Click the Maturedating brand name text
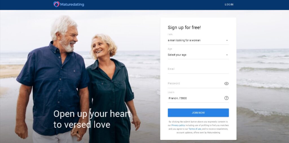 pyautogui.click(x=72, y=5)
